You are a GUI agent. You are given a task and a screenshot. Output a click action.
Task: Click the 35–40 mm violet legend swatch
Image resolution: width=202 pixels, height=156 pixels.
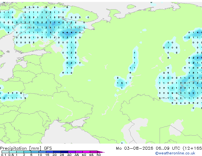pos(79,152)
